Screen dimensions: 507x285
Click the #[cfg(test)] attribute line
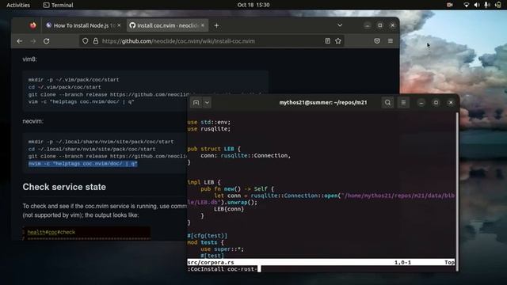tap(208, 236)
